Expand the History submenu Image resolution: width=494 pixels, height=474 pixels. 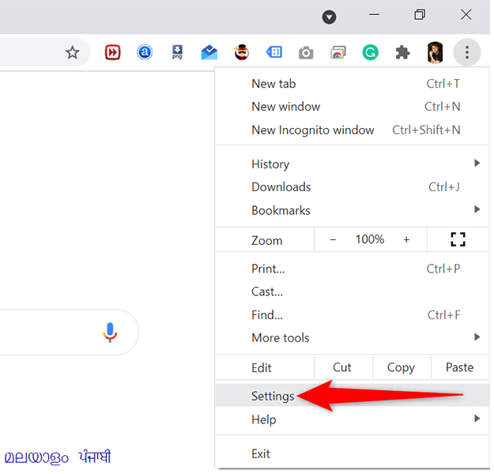[352, 164]
